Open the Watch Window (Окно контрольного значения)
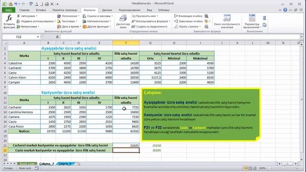This screenshot has height=172, width=306. tap(227, 21)
